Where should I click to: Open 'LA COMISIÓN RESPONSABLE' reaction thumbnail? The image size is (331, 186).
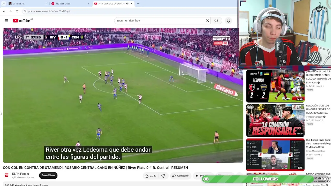[275, 120]
